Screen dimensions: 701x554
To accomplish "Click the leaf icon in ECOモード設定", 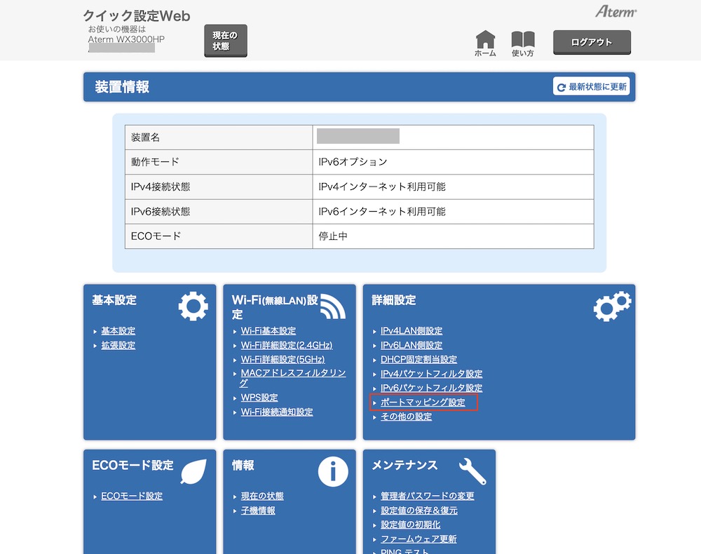I will point(193,472).
